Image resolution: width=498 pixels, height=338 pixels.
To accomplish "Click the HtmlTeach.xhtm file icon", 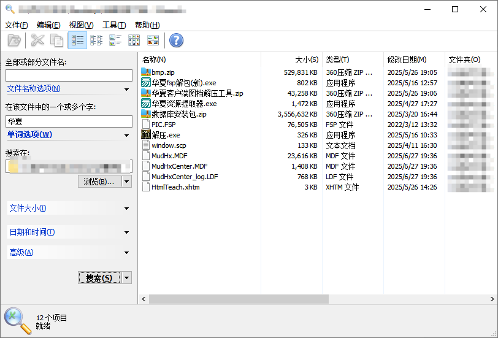I will click(146, 186).
